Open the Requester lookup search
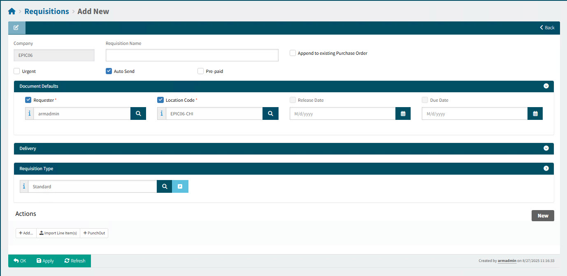The image size is (567, 276). point(139,113)
